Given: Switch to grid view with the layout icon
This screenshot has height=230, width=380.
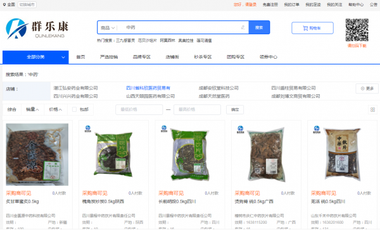Looking at the screenshot, I should [x=373, y=109].
